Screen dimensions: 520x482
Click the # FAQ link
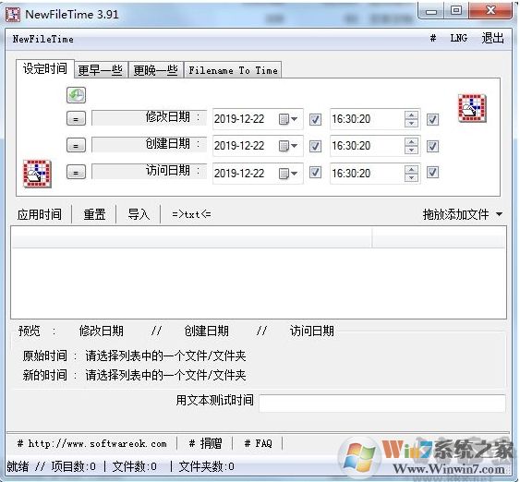pos(258,443)
